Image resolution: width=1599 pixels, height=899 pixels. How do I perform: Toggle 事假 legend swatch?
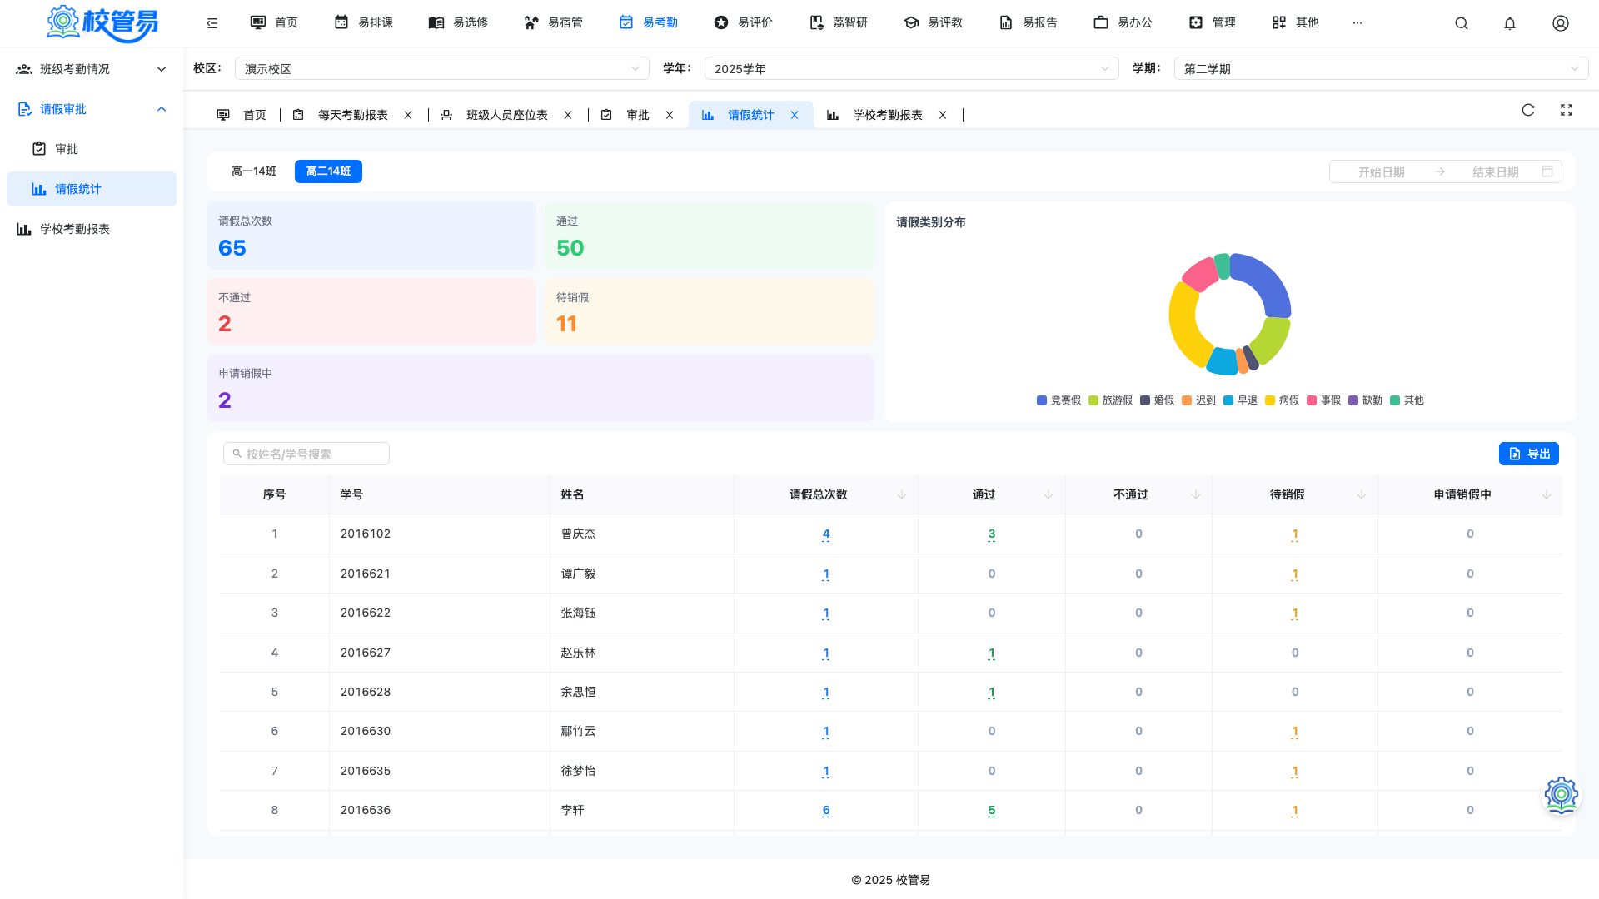pyautogui.click(x=1312, y=400)
